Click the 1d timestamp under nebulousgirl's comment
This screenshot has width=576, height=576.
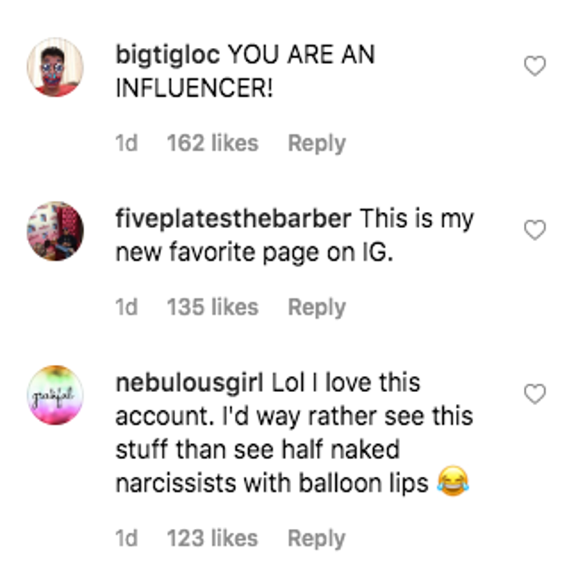click(126, 538)
